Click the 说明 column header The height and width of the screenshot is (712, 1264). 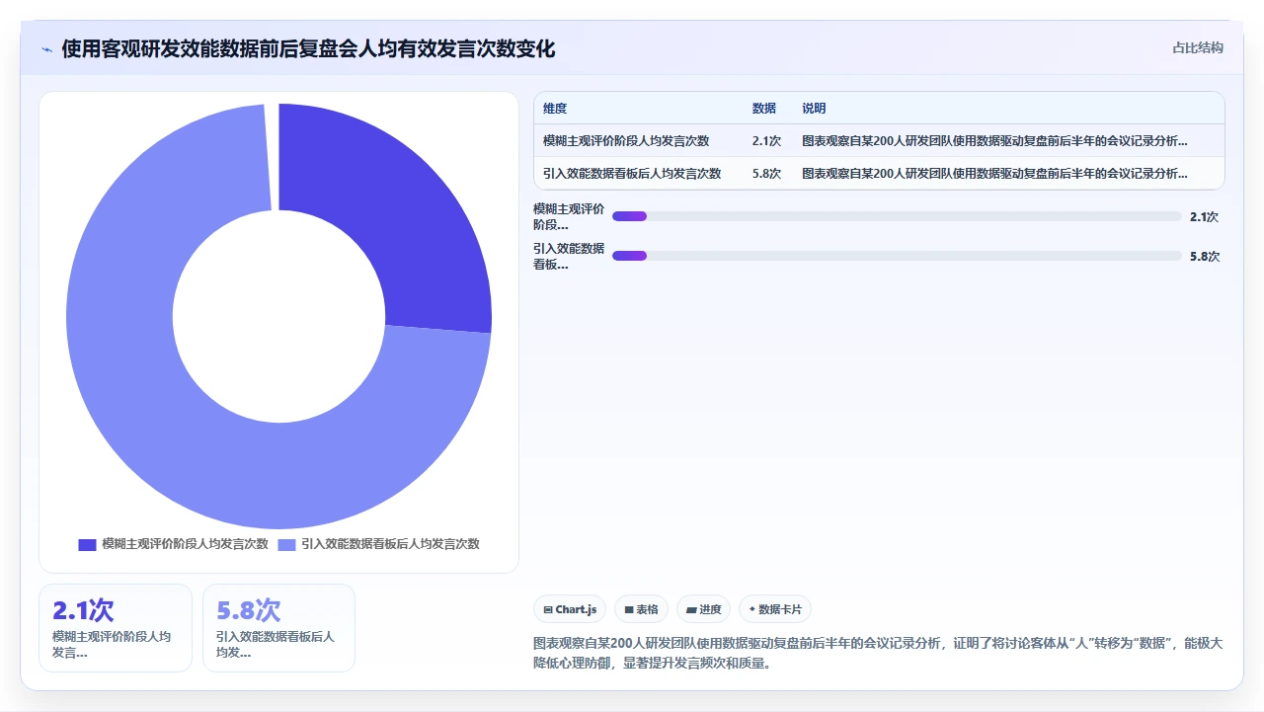[x=814, y=109]
